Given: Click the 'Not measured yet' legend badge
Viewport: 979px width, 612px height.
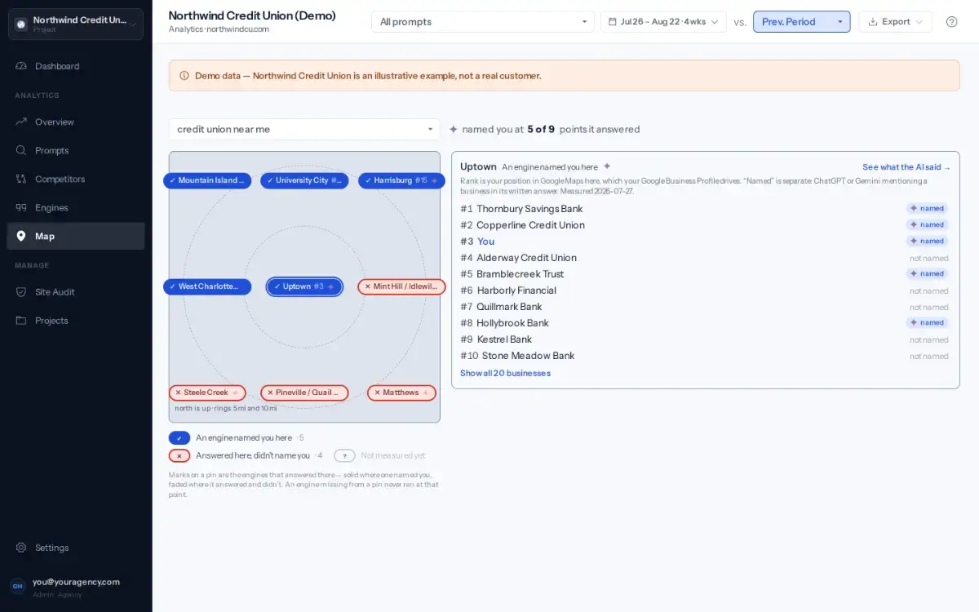Looking at the screenshot, I should (344, 455).
